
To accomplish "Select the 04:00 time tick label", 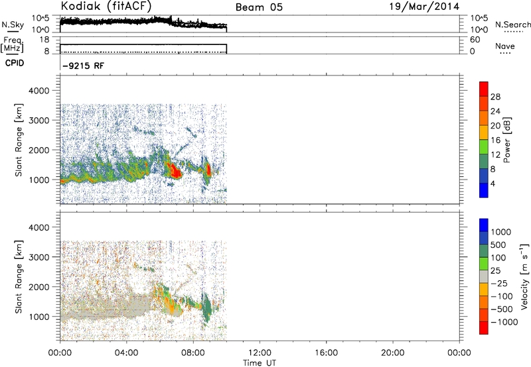I will click(x=126, y=353).
